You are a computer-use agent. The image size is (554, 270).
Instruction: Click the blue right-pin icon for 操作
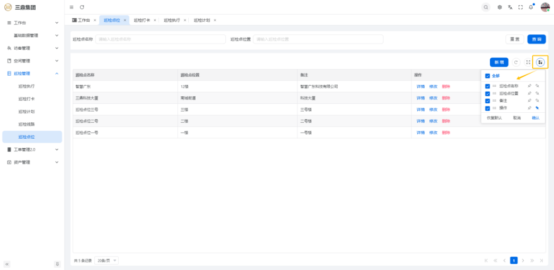click(x=537, y=108)
